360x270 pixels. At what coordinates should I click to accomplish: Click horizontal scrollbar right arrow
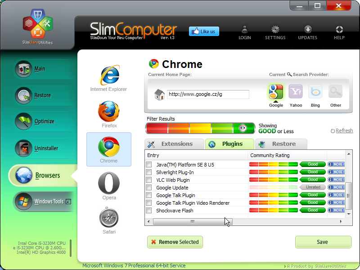pos(341,221)
